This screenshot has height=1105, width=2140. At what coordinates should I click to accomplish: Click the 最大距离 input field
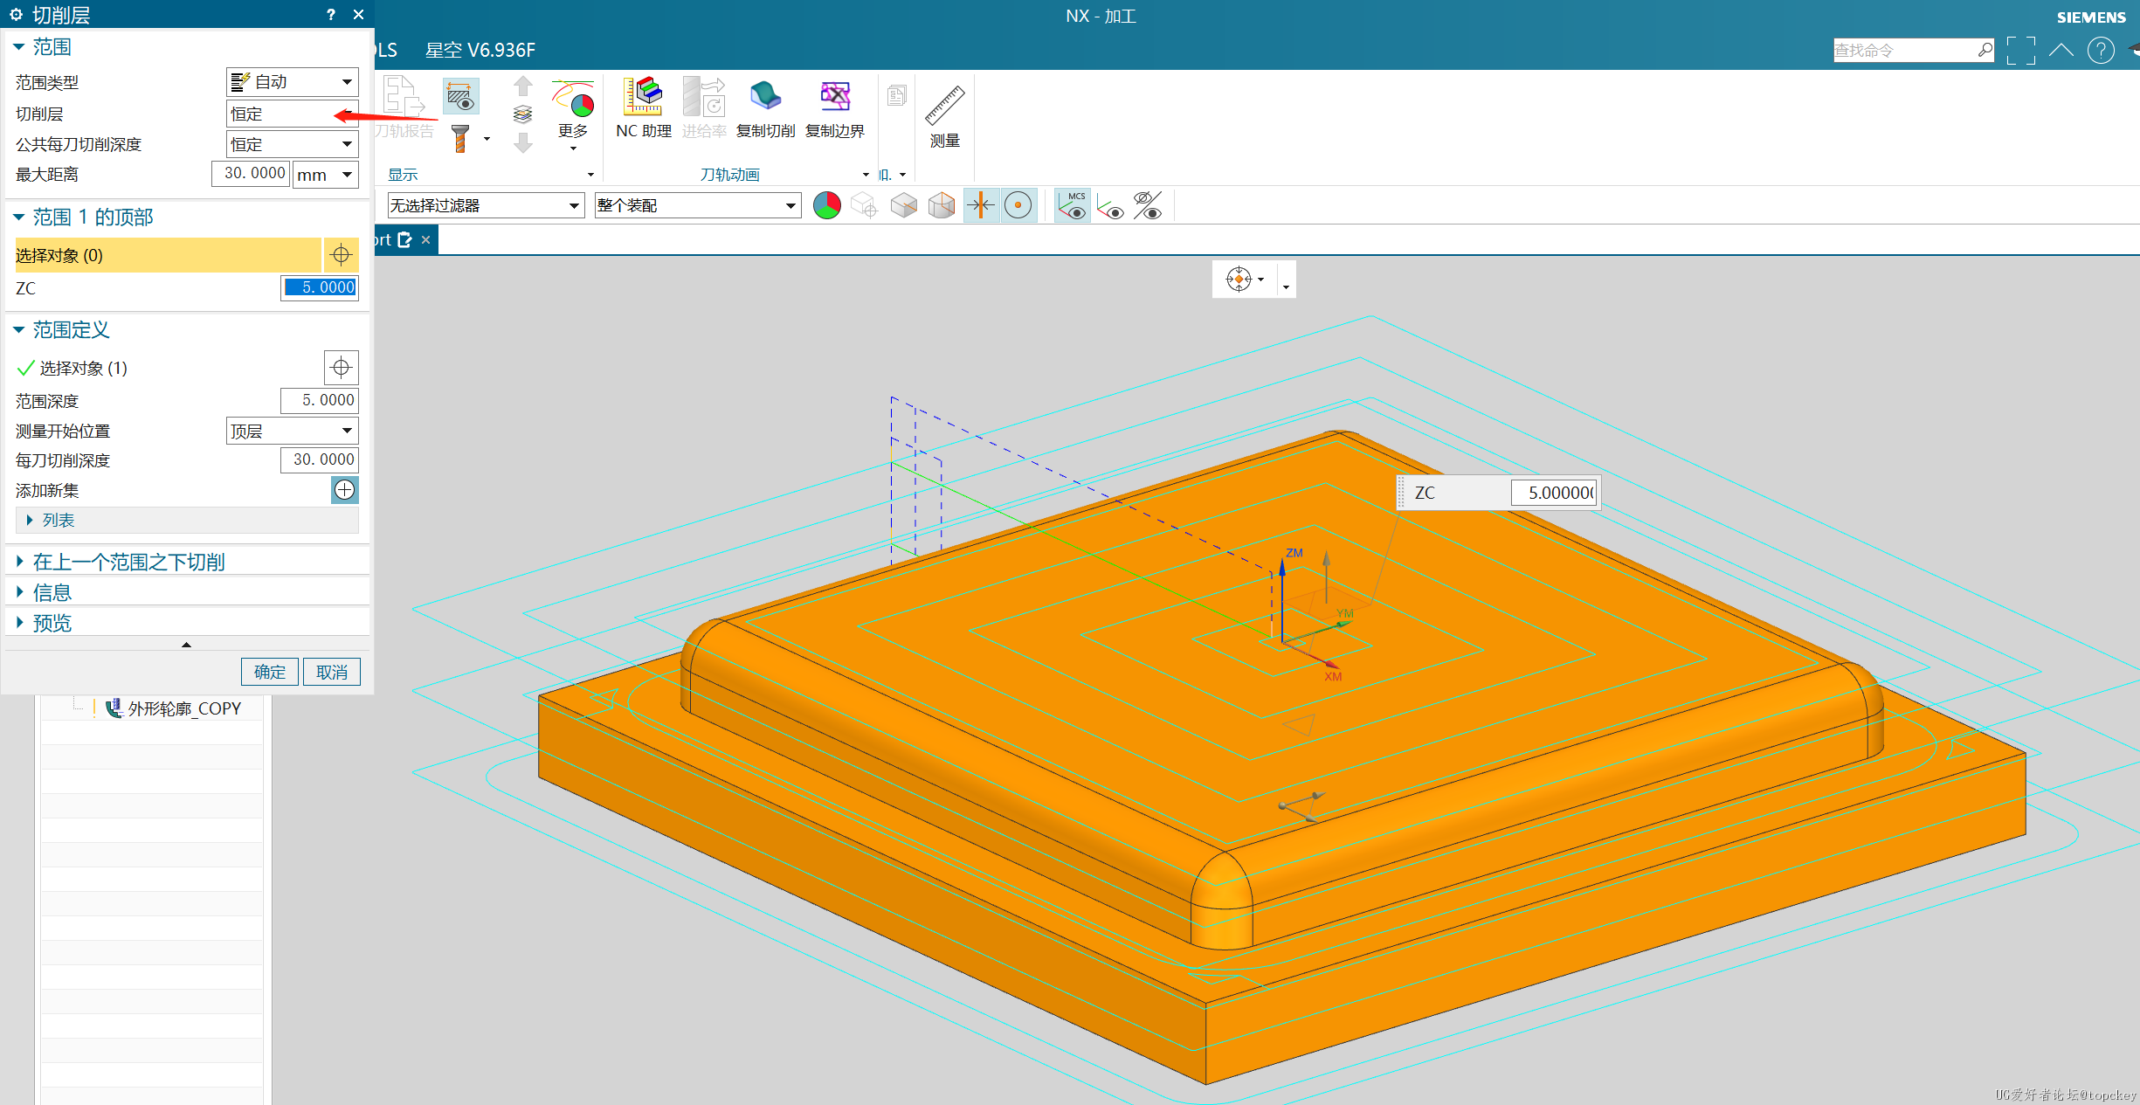(251, 174)
